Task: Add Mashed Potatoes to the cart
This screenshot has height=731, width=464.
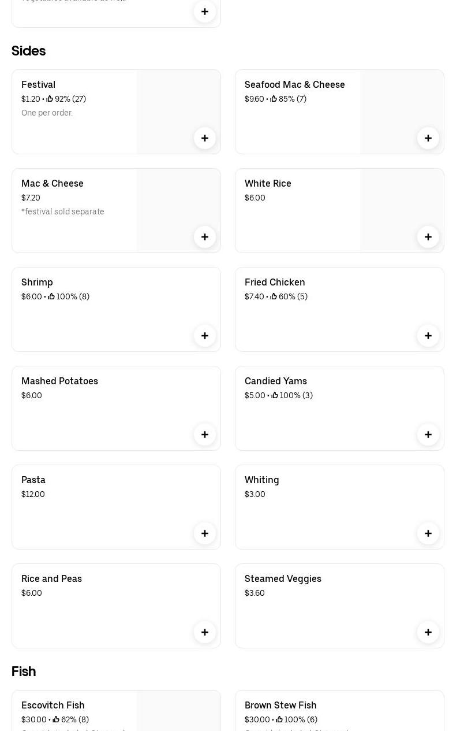Action: (205, 435)
